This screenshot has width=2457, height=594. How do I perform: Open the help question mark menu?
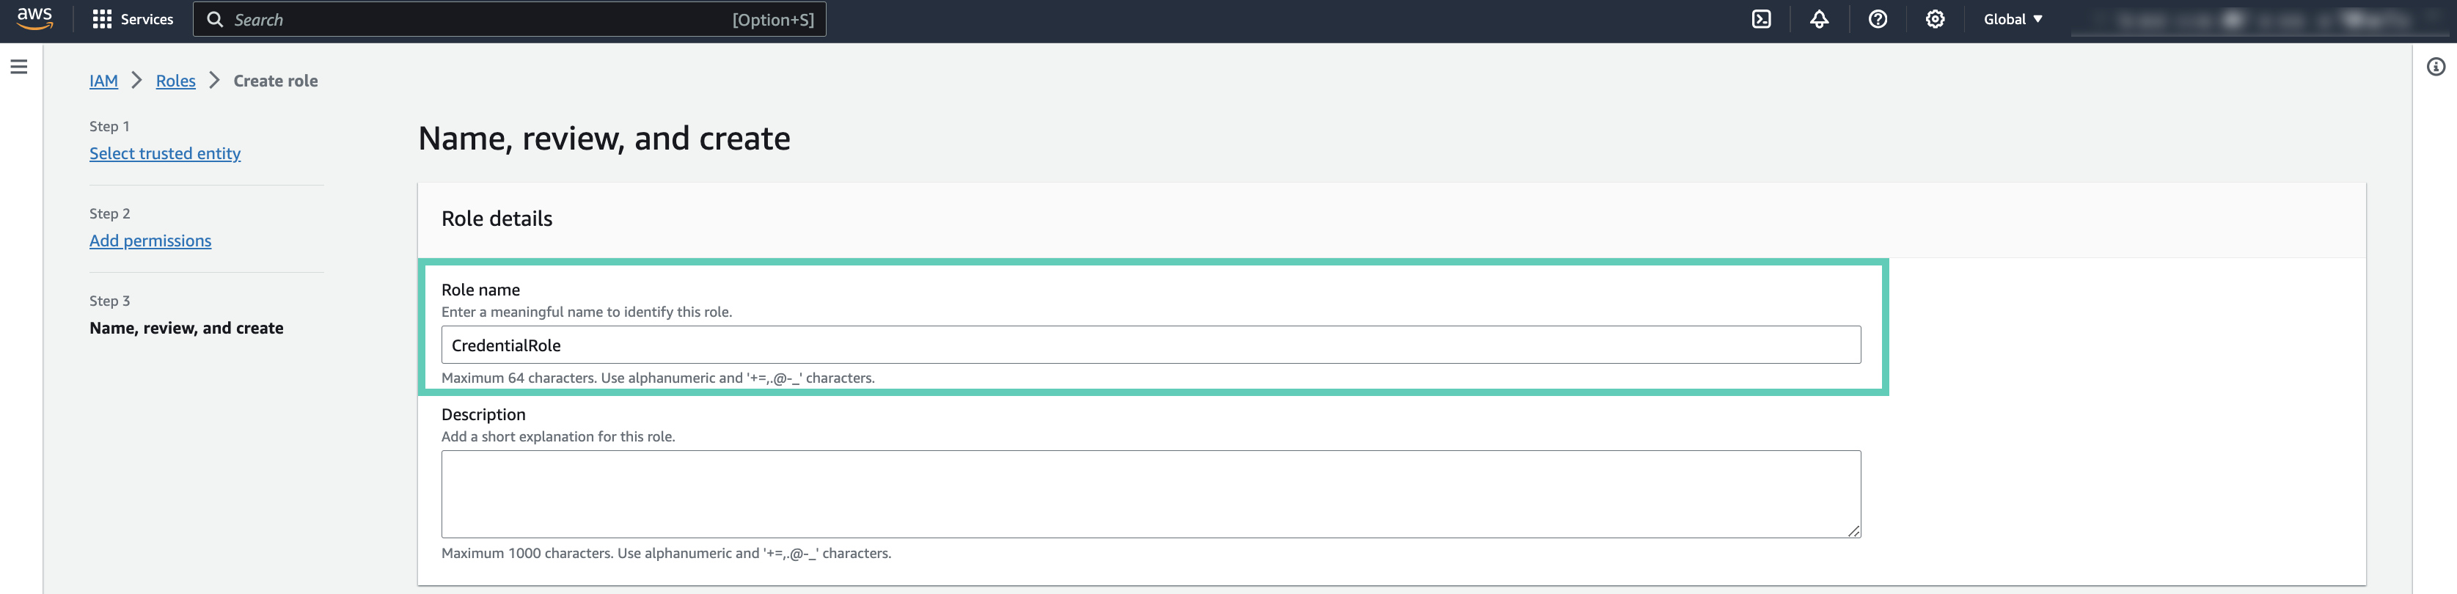click(x=1877, y=19)
